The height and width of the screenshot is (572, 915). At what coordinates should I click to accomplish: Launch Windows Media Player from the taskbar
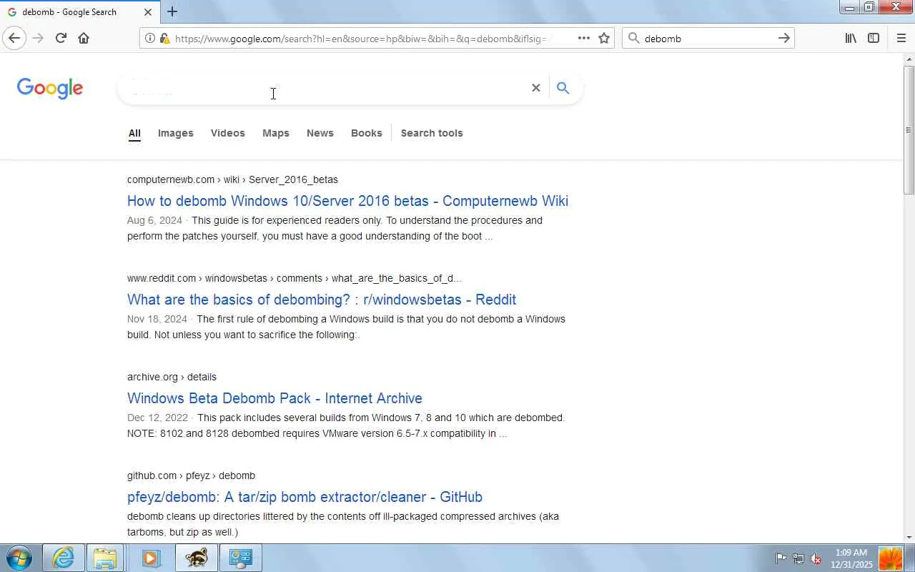tap(151, 558)
